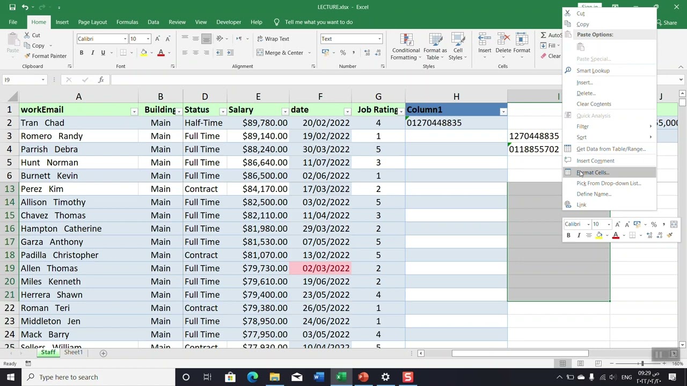The image size is (687, 386).
Task: Click the Insert Function fx icon
Action: 101,80
